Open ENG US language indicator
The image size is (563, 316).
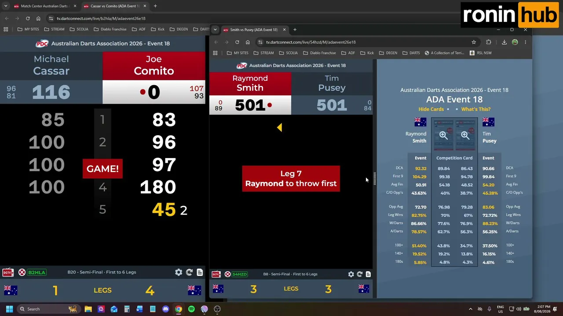[x=500, y=309]
